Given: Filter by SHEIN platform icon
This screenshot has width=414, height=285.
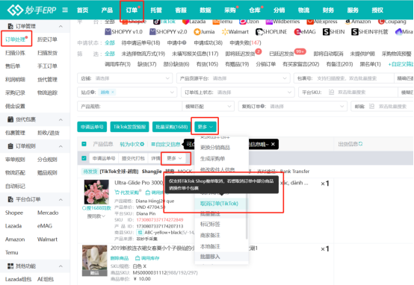Looking at the screenshot, I should tap(326, 32).
